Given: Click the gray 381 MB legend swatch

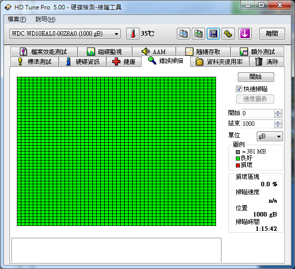Looking at the screenshot, I should [238, 152].
